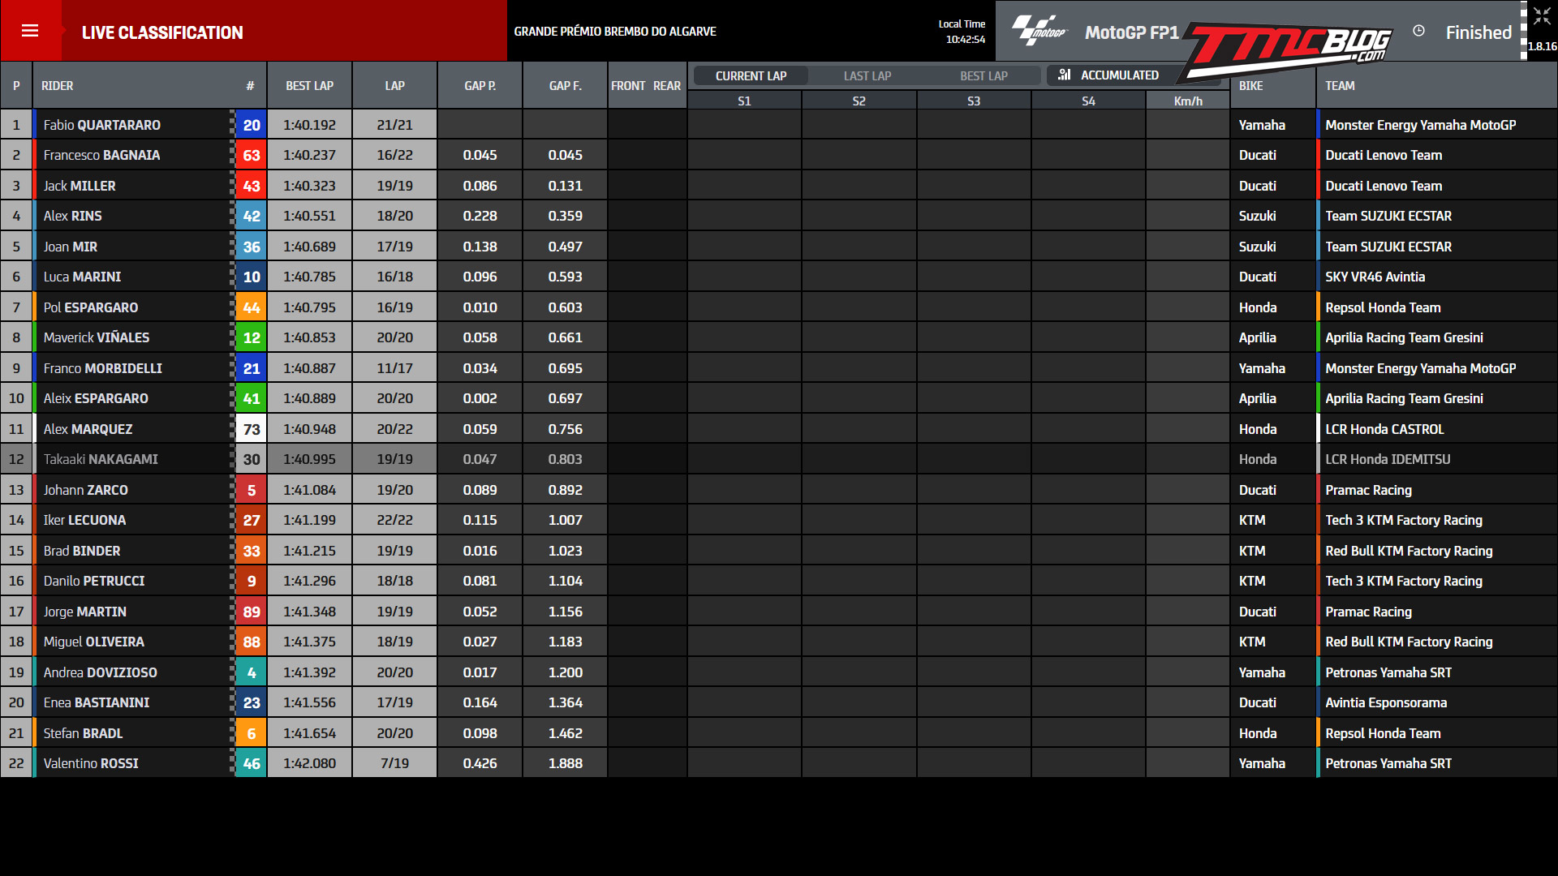
Task: Click the Live Classification title
Action: (x=162, y=32)
